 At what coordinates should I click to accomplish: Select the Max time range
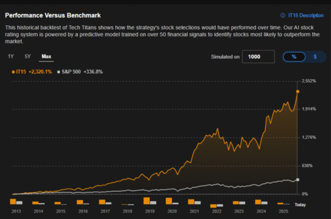(x=46, y=56)
